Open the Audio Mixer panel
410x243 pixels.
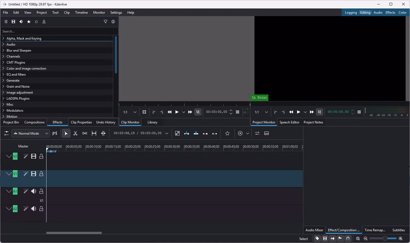(314, 230)
